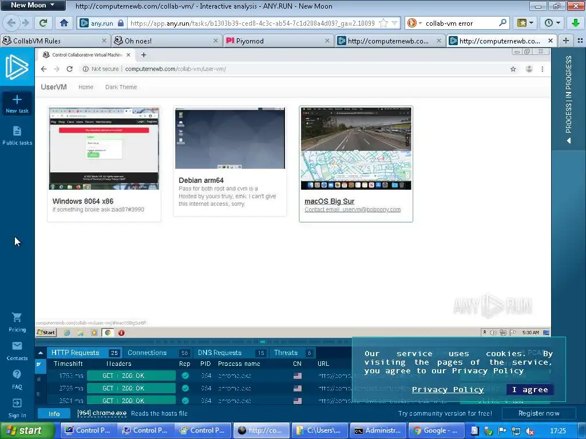The image size is (586, 439).
Task: Show the tab groups grid icon
Action: pyautogui.click(x=580, y=41)
